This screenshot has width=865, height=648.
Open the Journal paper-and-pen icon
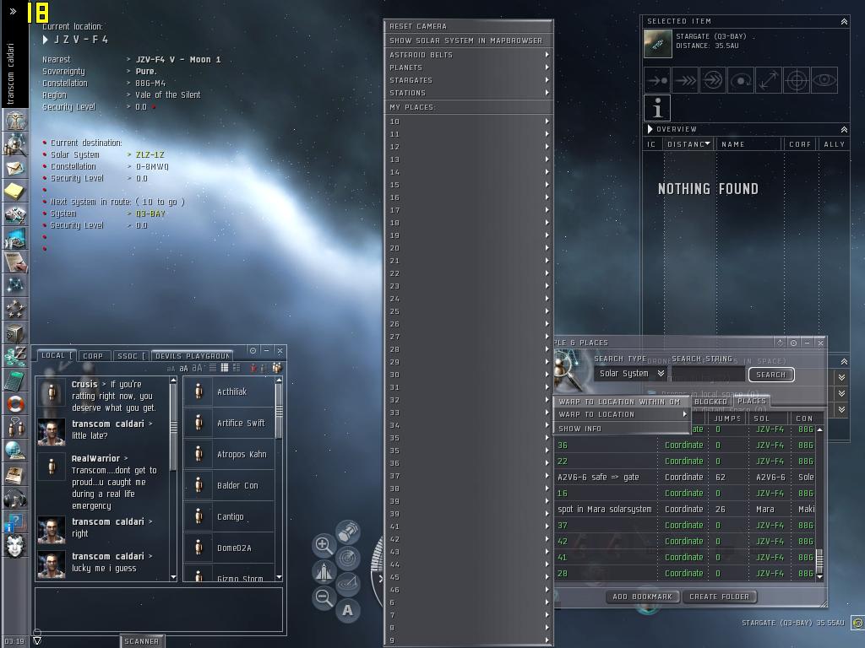15,262
